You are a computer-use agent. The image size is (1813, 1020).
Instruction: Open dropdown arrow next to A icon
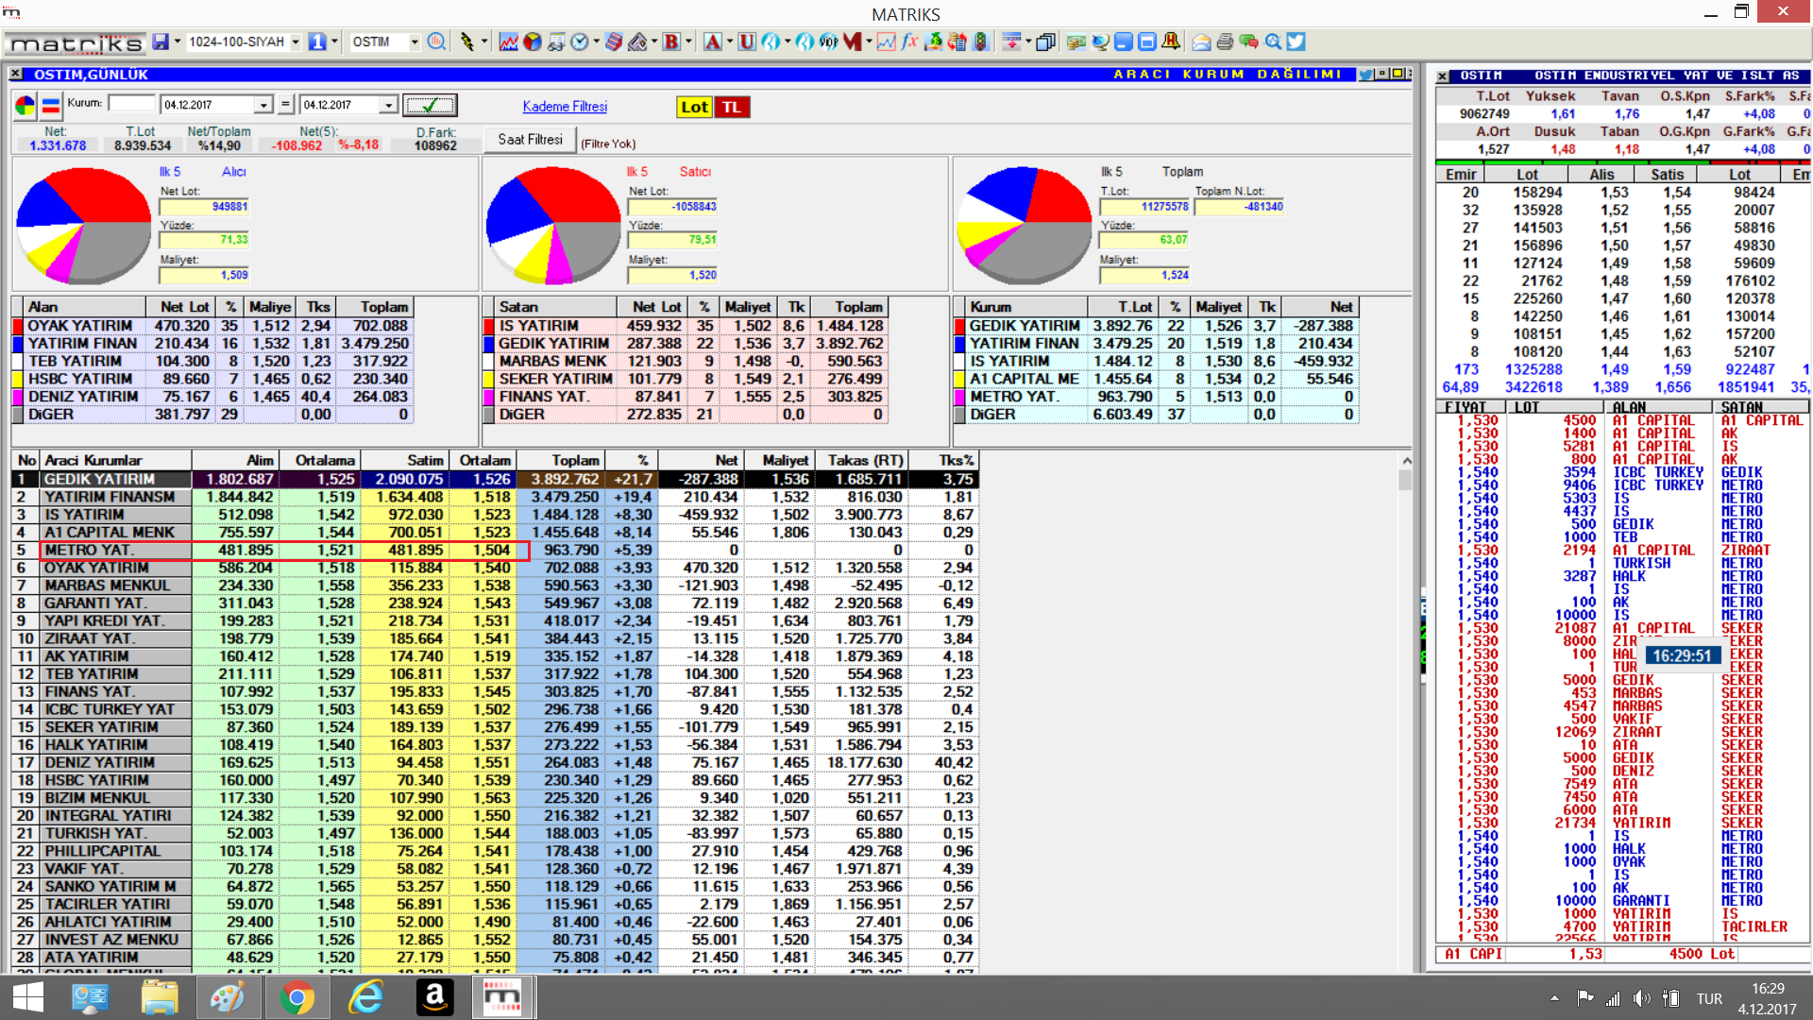(x=730, y=42)
